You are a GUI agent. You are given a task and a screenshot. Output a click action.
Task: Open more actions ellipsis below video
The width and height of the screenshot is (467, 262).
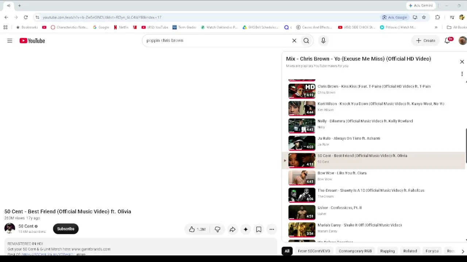[x=272, y=229]
